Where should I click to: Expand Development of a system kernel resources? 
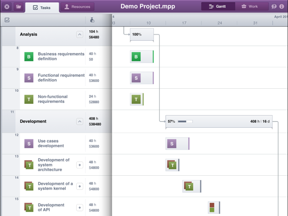point(79,186)
